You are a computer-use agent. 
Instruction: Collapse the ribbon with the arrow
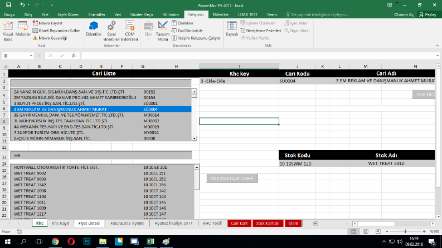[x=437, y=46]
